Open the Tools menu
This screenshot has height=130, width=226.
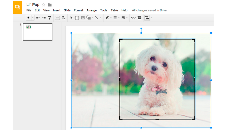pos(104,10)
